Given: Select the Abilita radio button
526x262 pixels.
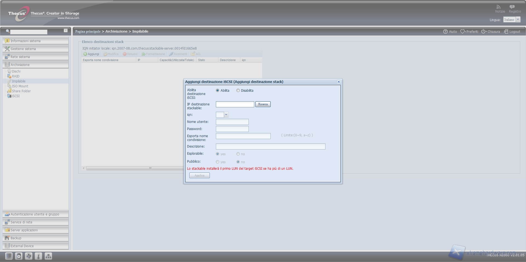Looking at the screenshot, I should coord(218,90).
